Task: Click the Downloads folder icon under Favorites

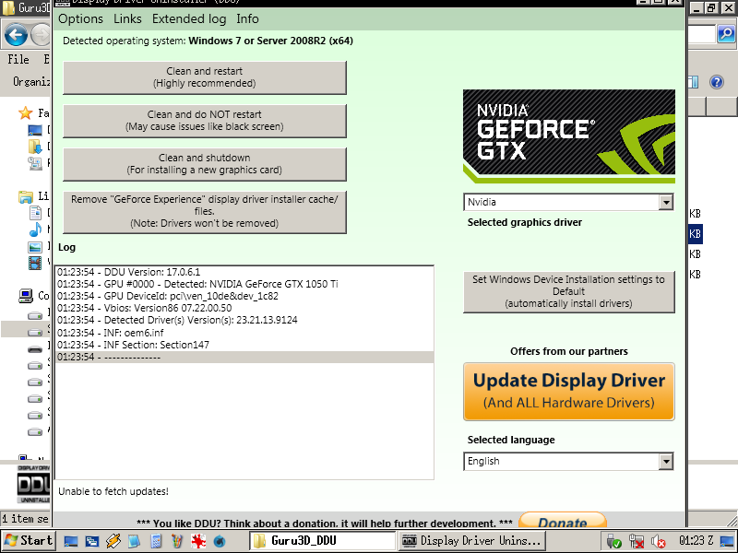Action: 35,147
